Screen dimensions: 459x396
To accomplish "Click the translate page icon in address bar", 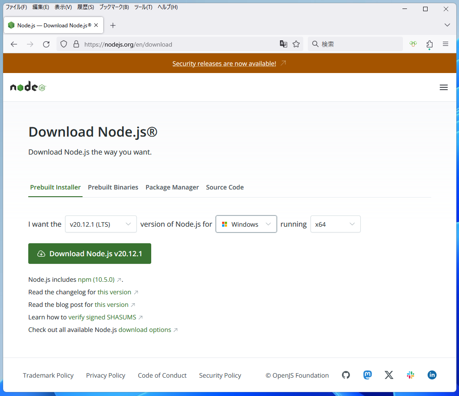I will tap(283, 44).
